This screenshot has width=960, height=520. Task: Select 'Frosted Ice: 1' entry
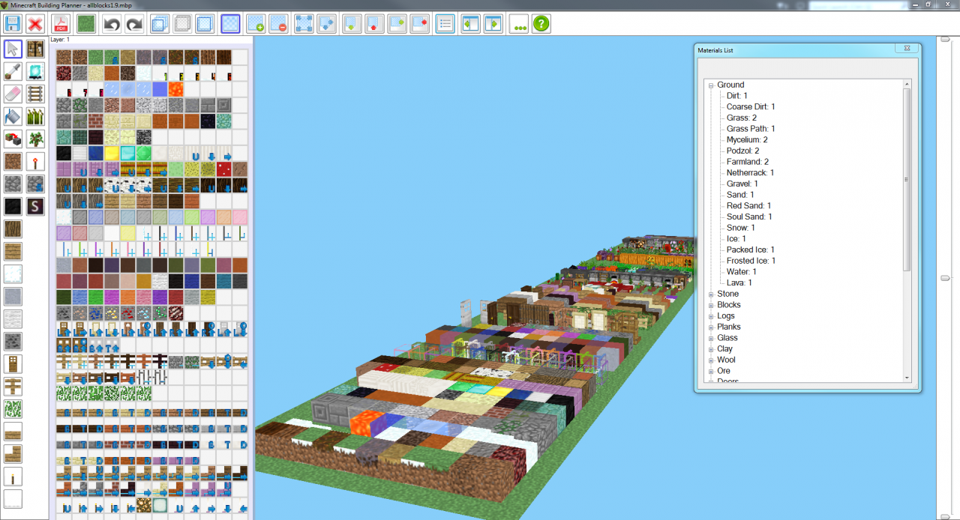click(x=751, y=261)
